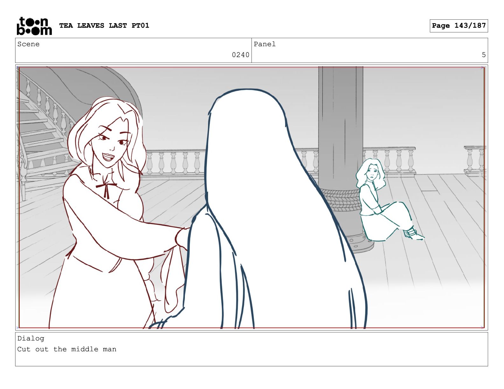
Task: Select the scene number '0240'
Action: click(241, 55)
